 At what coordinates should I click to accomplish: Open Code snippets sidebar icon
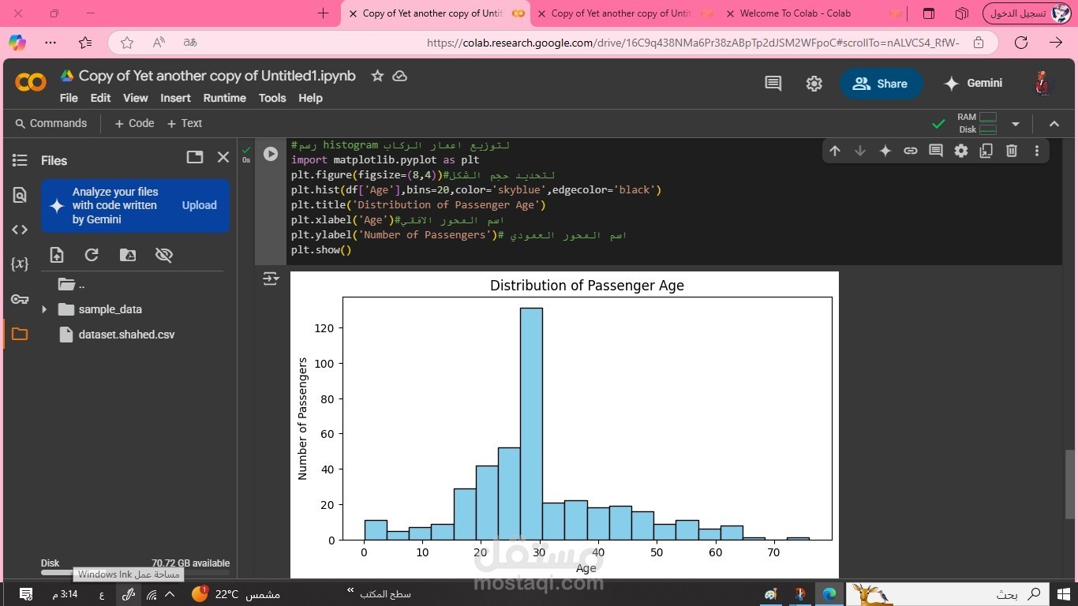[x=20, y=230]
